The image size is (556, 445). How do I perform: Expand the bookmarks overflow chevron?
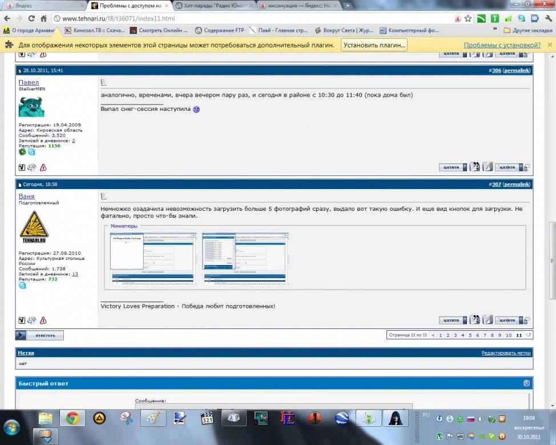coord(495,30)
